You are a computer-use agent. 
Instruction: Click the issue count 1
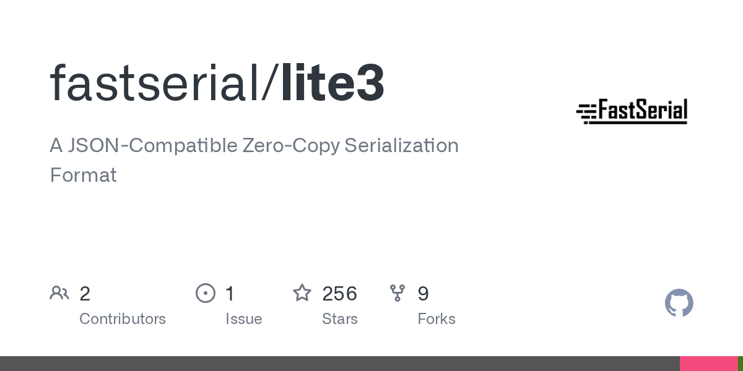(230, 294)
